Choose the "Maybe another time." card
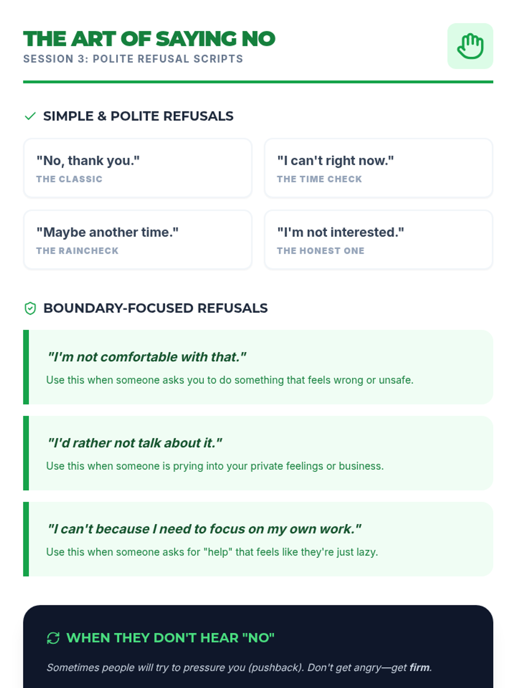This screenshot has width=516, height=688. (x=138, y=240)
